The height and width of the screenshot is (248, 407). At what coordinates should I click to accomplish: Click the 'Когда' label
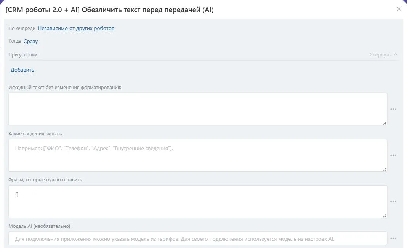15,41
